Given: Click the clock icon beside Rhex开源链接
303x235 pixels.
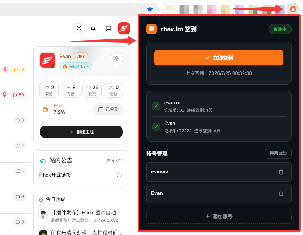Looking at the screenshot, I should (119, 175).
